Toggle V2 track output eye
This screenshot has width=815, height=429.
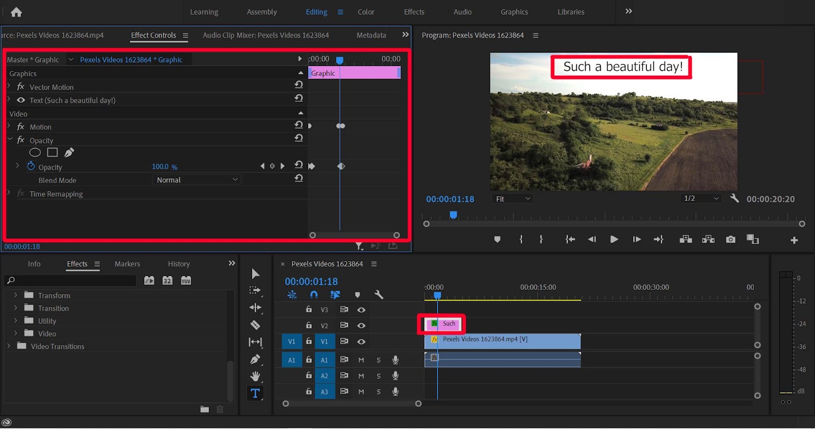pyautogui.click(x=361, y=325)
